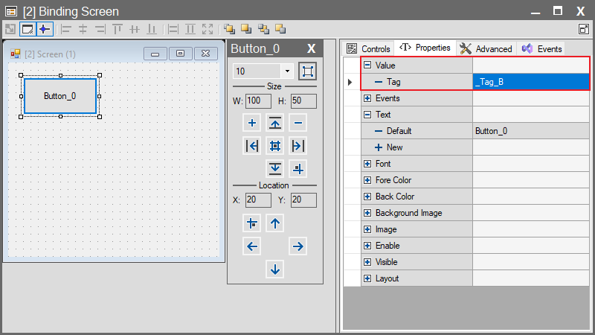The image size is (595, 335).
Task: Switch to the Controls tab
Action: pyautogui.click(x=368, y=48)
